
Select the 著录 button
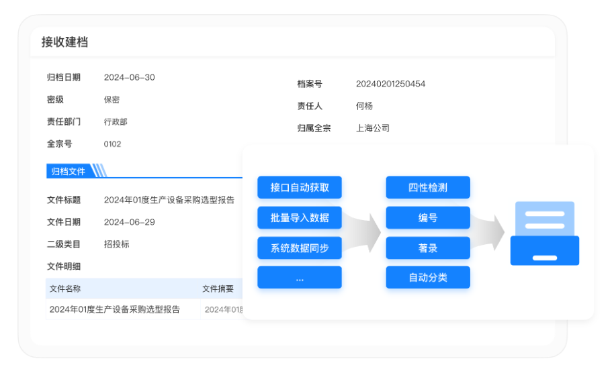click(x=428, y=248)
